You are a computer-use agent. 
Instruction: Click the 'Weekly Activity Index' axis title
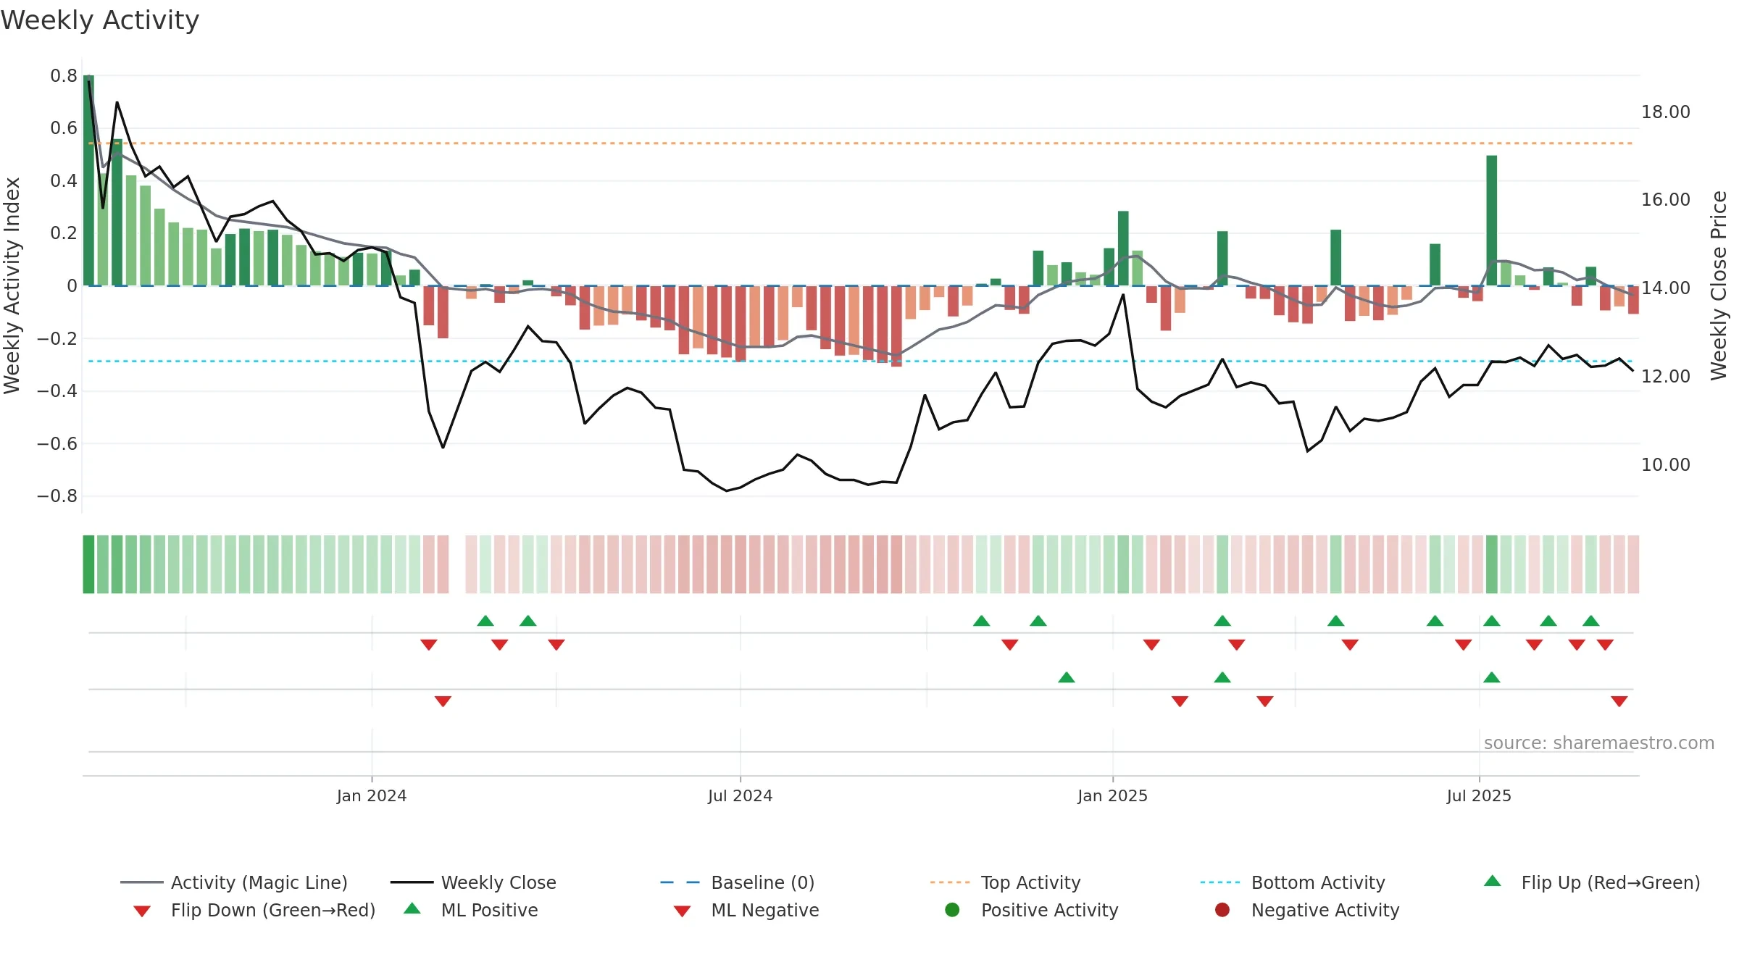[x=12, y=286]
